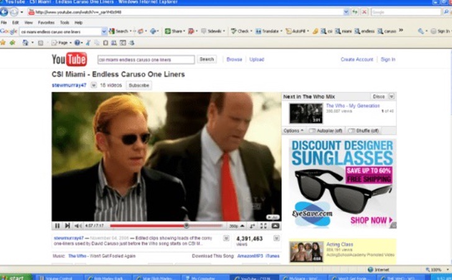Image resolution: width=452 pixels, height=280 pixels.
Task: Open the 360p video quality selector
Action: 237,226
